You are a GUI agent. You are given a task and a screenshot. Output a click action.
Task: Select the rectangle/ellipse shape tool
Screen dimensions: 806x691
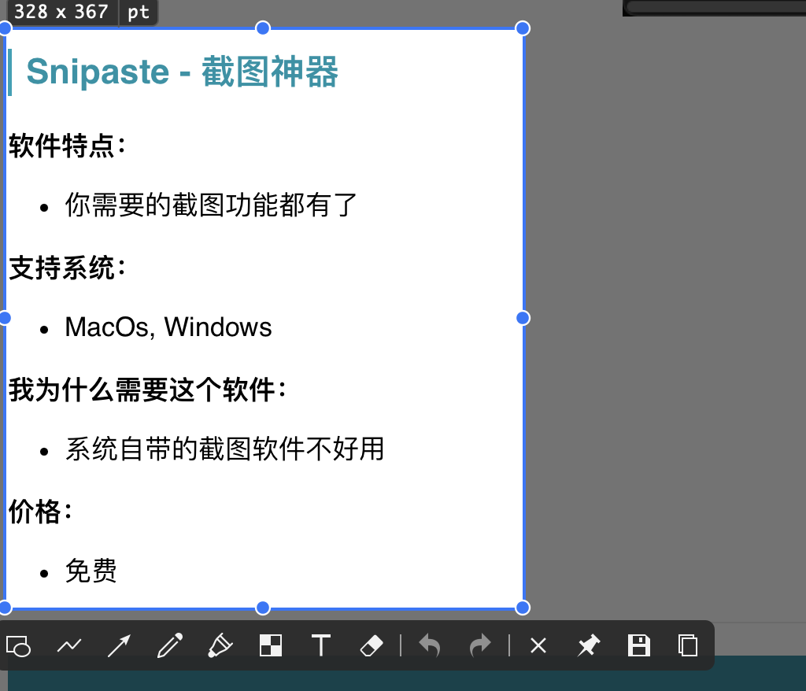(x=19, y=646)
